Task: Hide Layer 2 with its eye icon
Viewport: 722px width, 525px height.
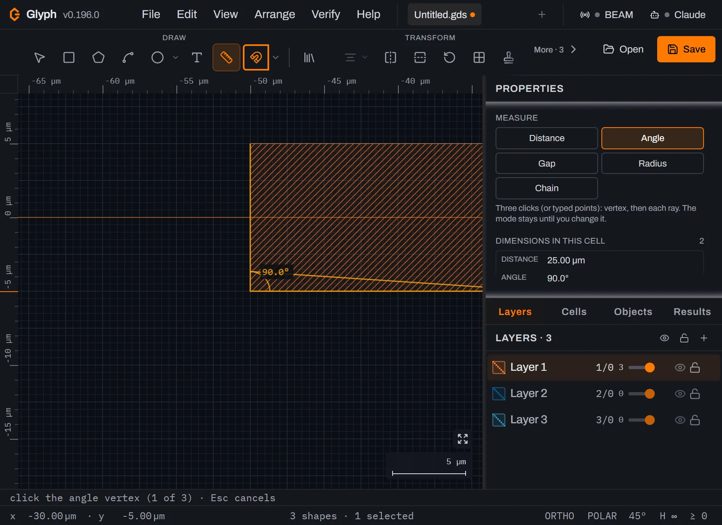Action: pyautogui.click(x=680, y=394)
